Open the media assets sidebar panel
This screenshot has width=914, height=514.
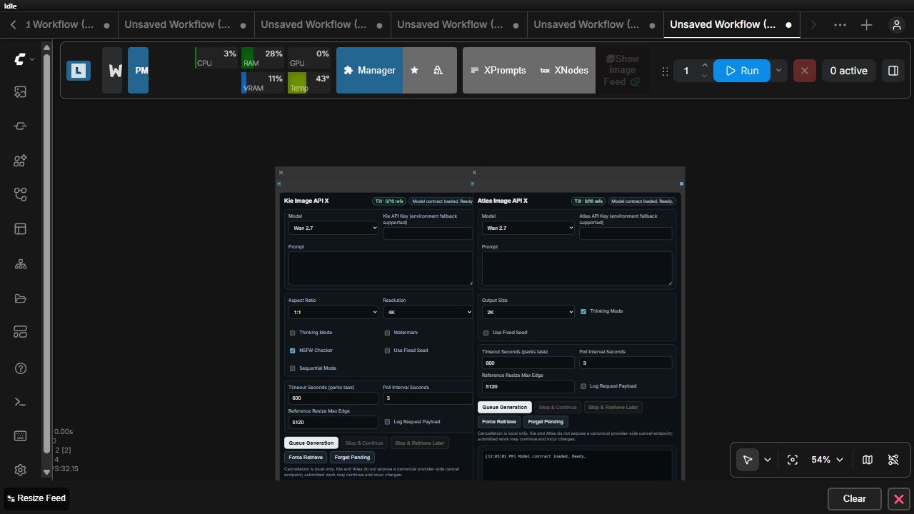pyautogui.click(x=20, y=92)
